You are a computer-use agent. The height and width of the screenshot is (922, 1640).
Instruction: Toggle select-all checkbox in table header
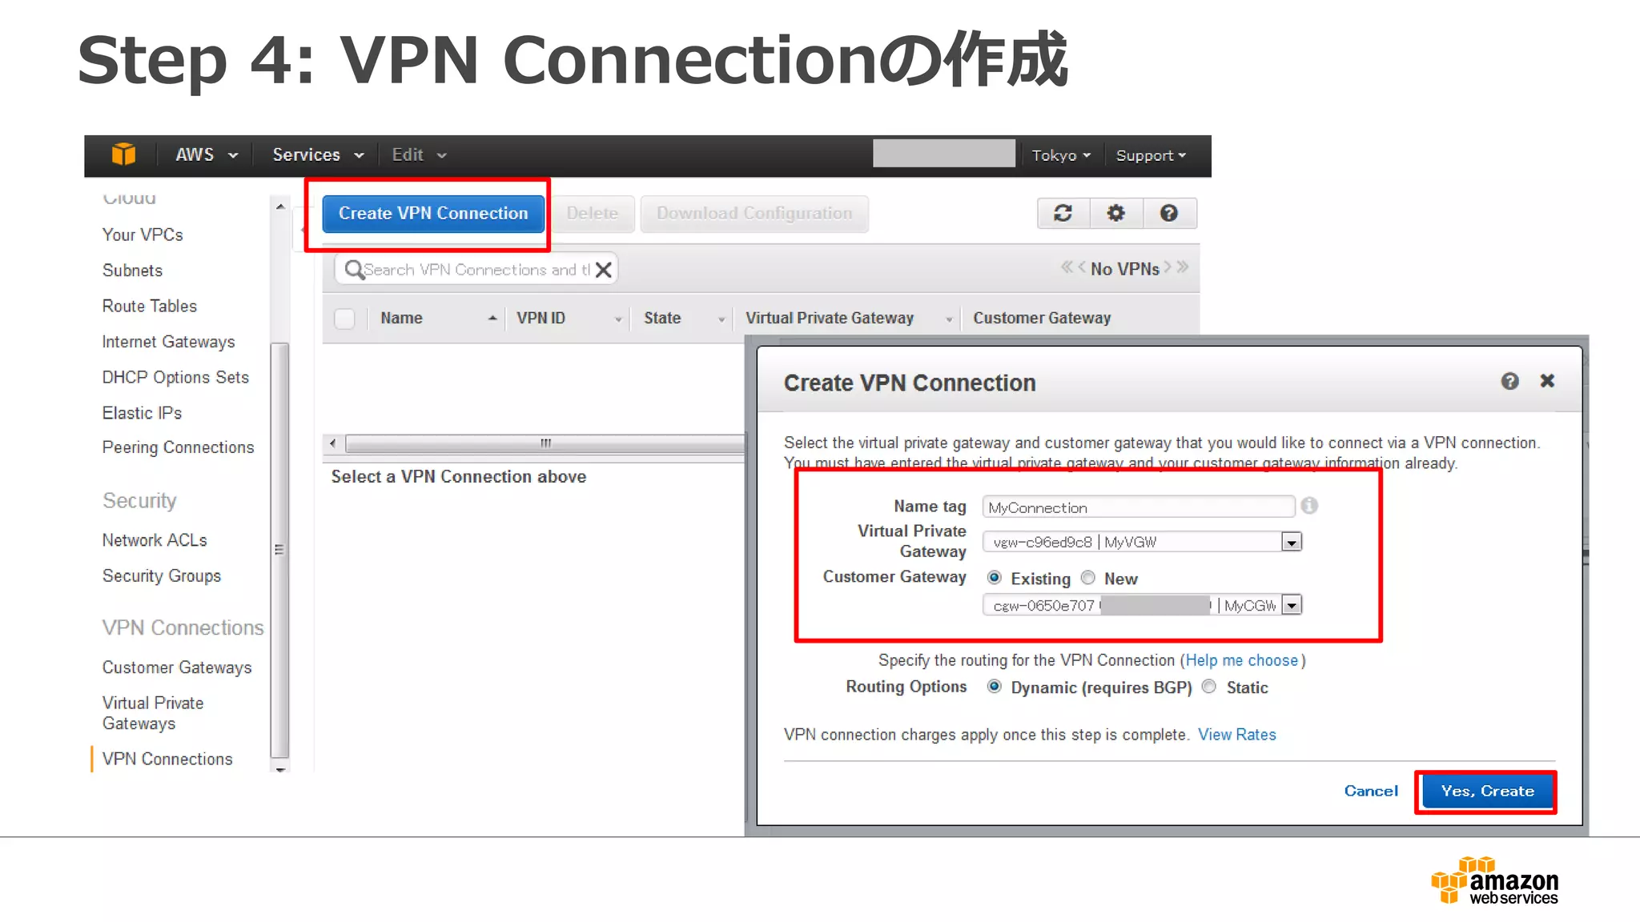[344, 319]
